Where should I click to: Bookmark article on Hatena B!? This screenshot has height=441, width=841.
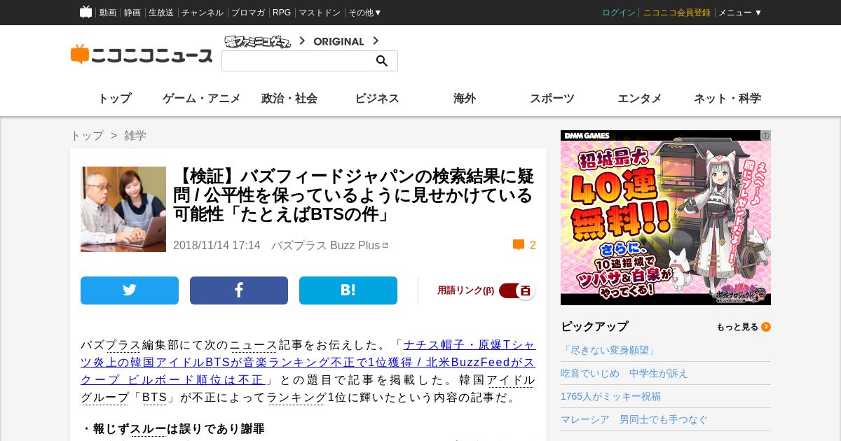pyautogui.click(x=348, y=290)
